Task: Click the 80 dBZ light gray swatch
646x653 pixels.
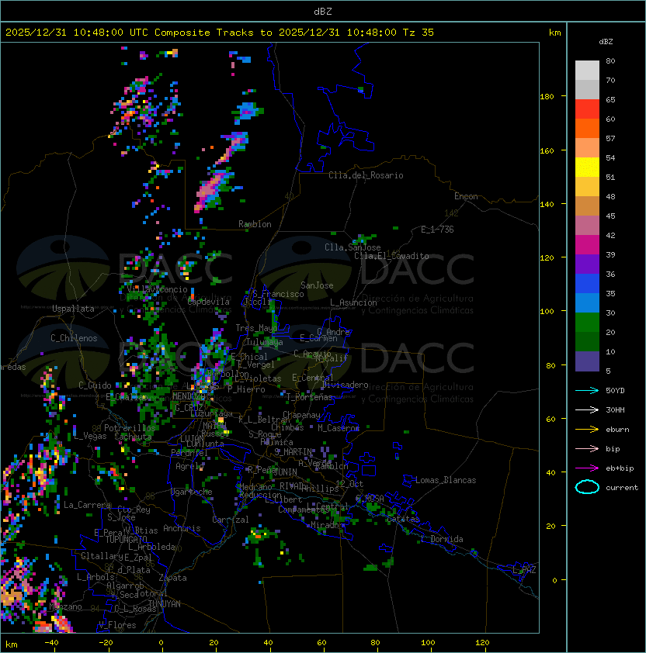Action: click(x=587, y=70)
